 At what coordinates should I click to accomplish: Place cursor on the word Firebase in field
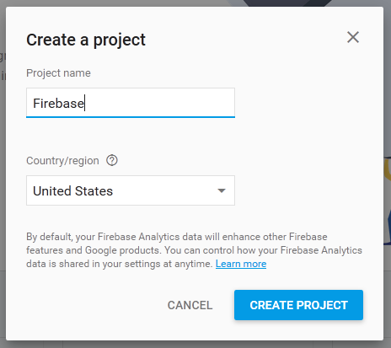click(x=58, y=104)
